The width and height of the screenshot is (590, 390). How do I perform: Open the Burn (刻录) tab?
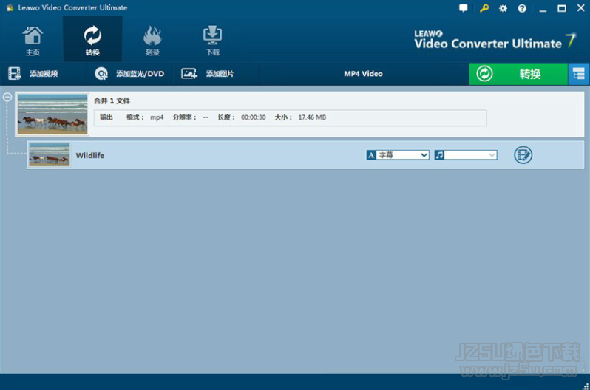click(152, 39)
